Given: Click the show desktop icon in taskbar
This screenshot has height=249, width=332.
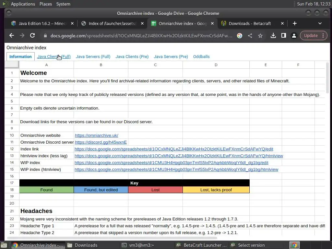Looking at the screenshot, I should coord(4,245).
